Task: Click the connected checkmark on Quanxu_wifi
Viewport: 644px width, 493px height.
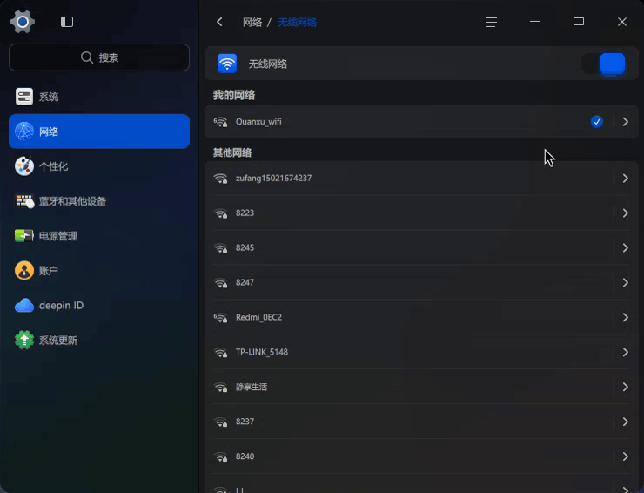Action: point(596,122)
